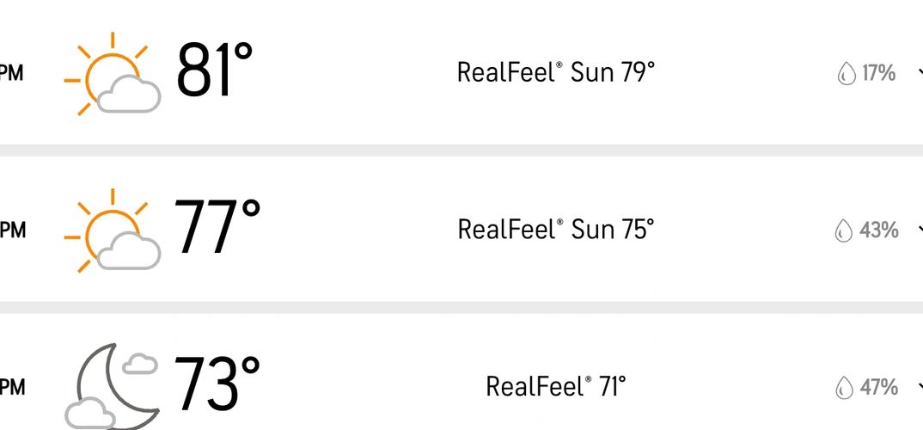Click the 43% precipitation chance value
923x430 pixels.
pyautogui.click(x=879, y=230)
